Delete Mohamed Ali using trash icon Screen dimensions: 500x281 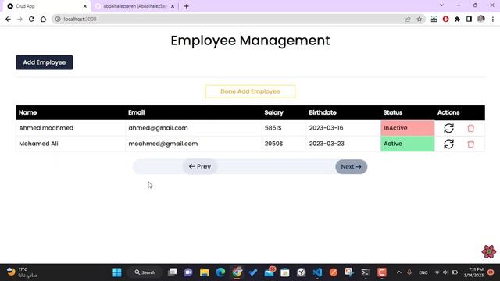click(470, 144)
